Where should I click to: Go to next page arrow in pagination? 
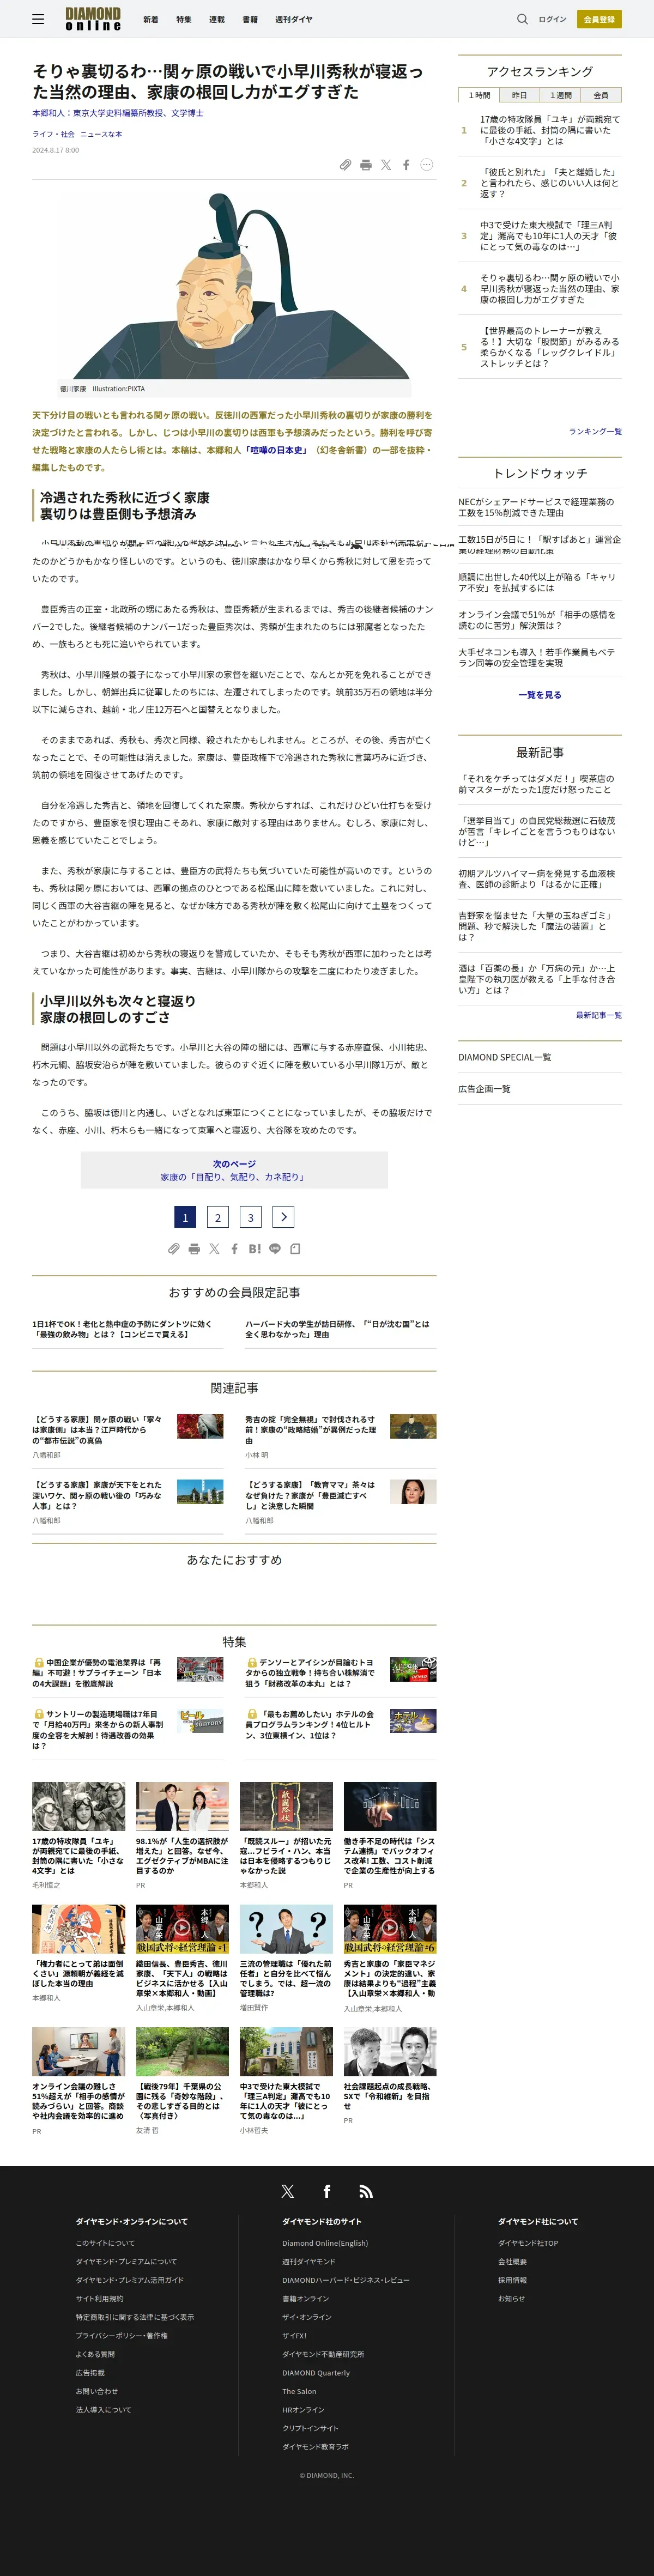(284, 1216)
